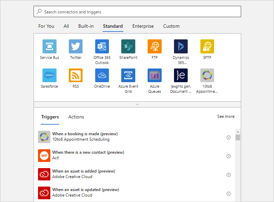
Task: Select the Standard tab
Action: (113, 26)
